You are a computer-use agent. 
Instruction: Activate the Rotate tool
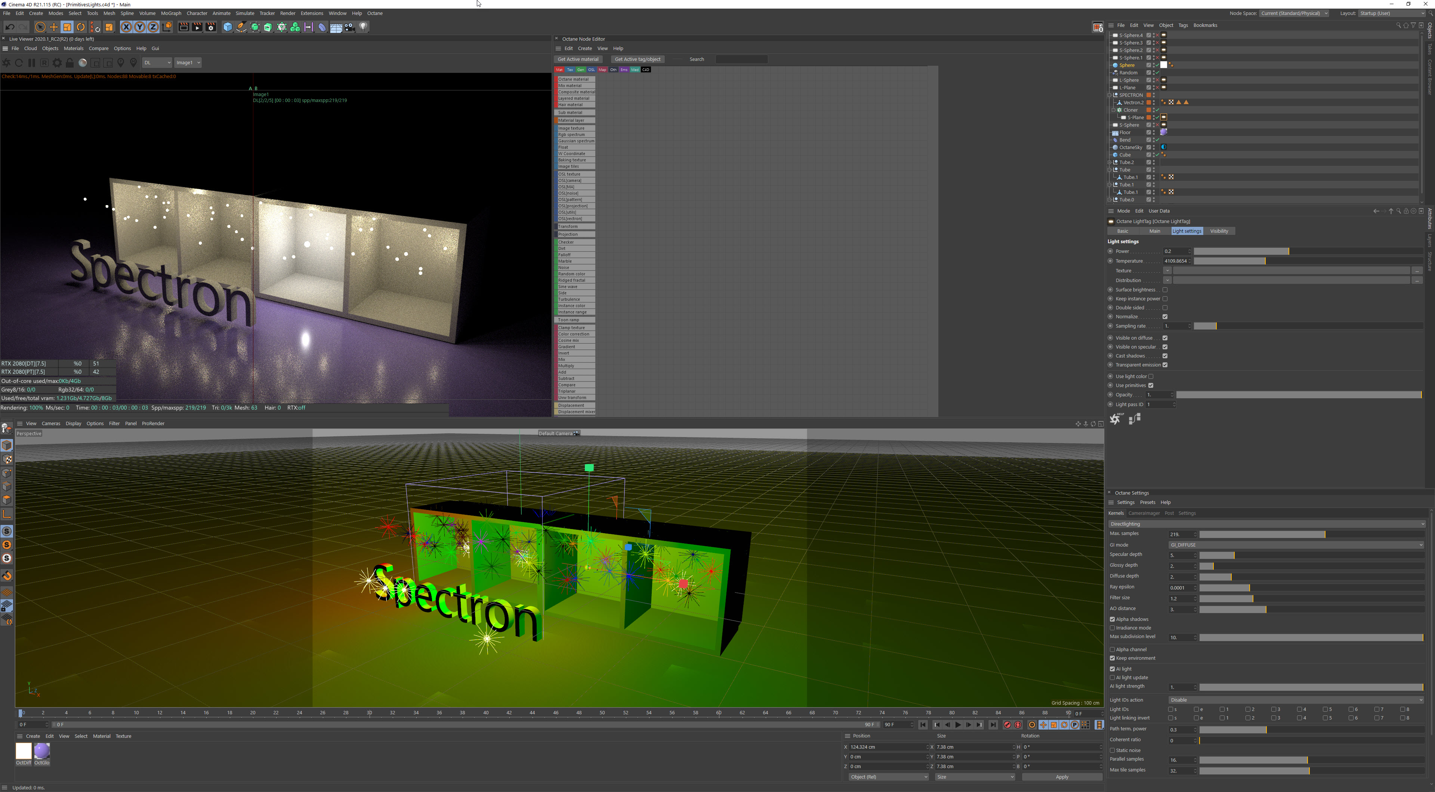(x=81, y=27)
